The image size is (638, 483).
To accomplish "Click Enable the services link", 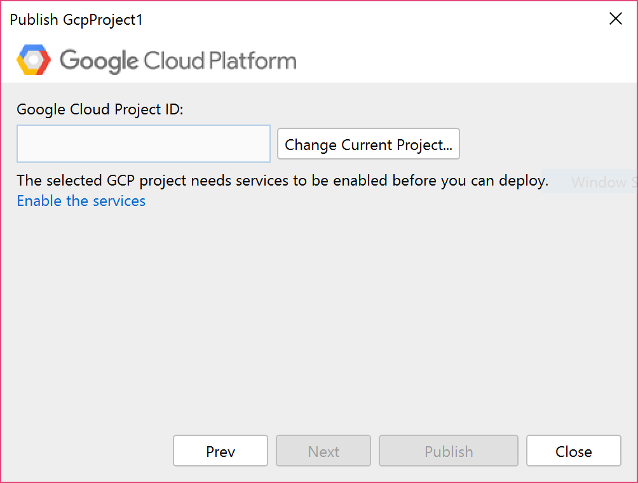I will click(x=81, y=201).
